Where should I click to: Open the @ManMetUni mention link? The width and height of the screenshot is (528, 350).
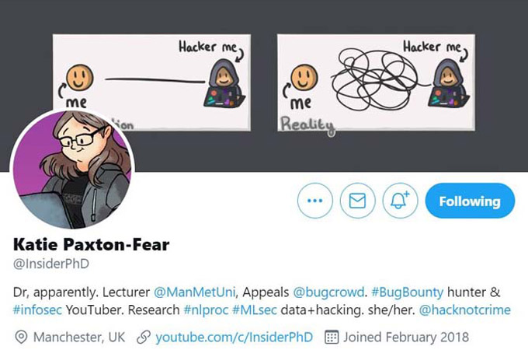(194, 292)
